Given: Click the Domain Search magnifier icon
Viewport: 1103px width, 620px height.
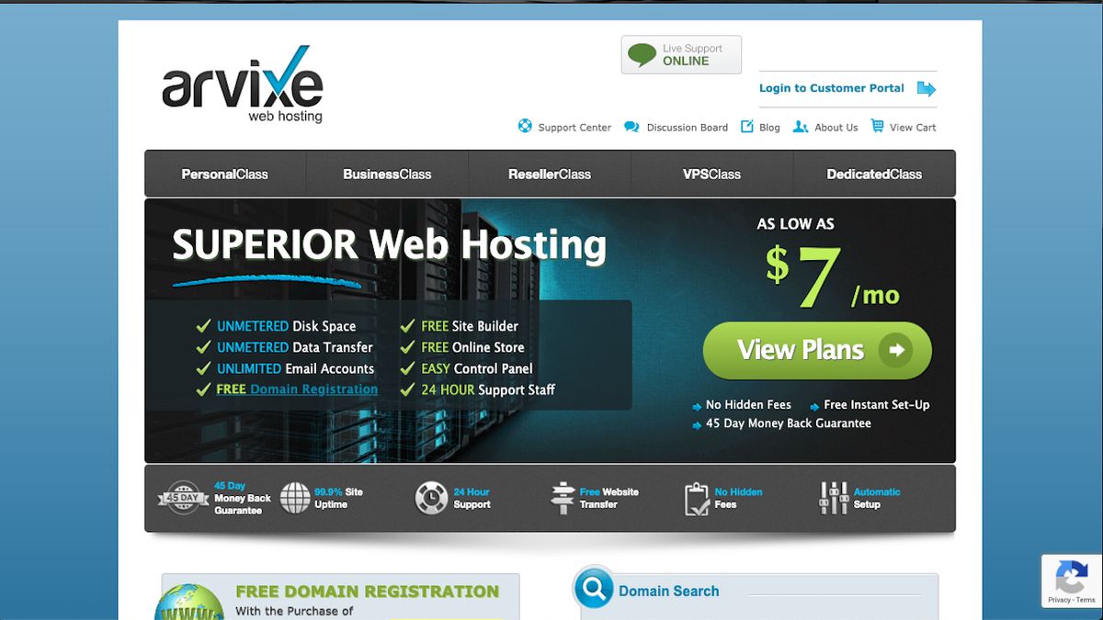Looking at the screenshot, I should [x=593, y=588].
